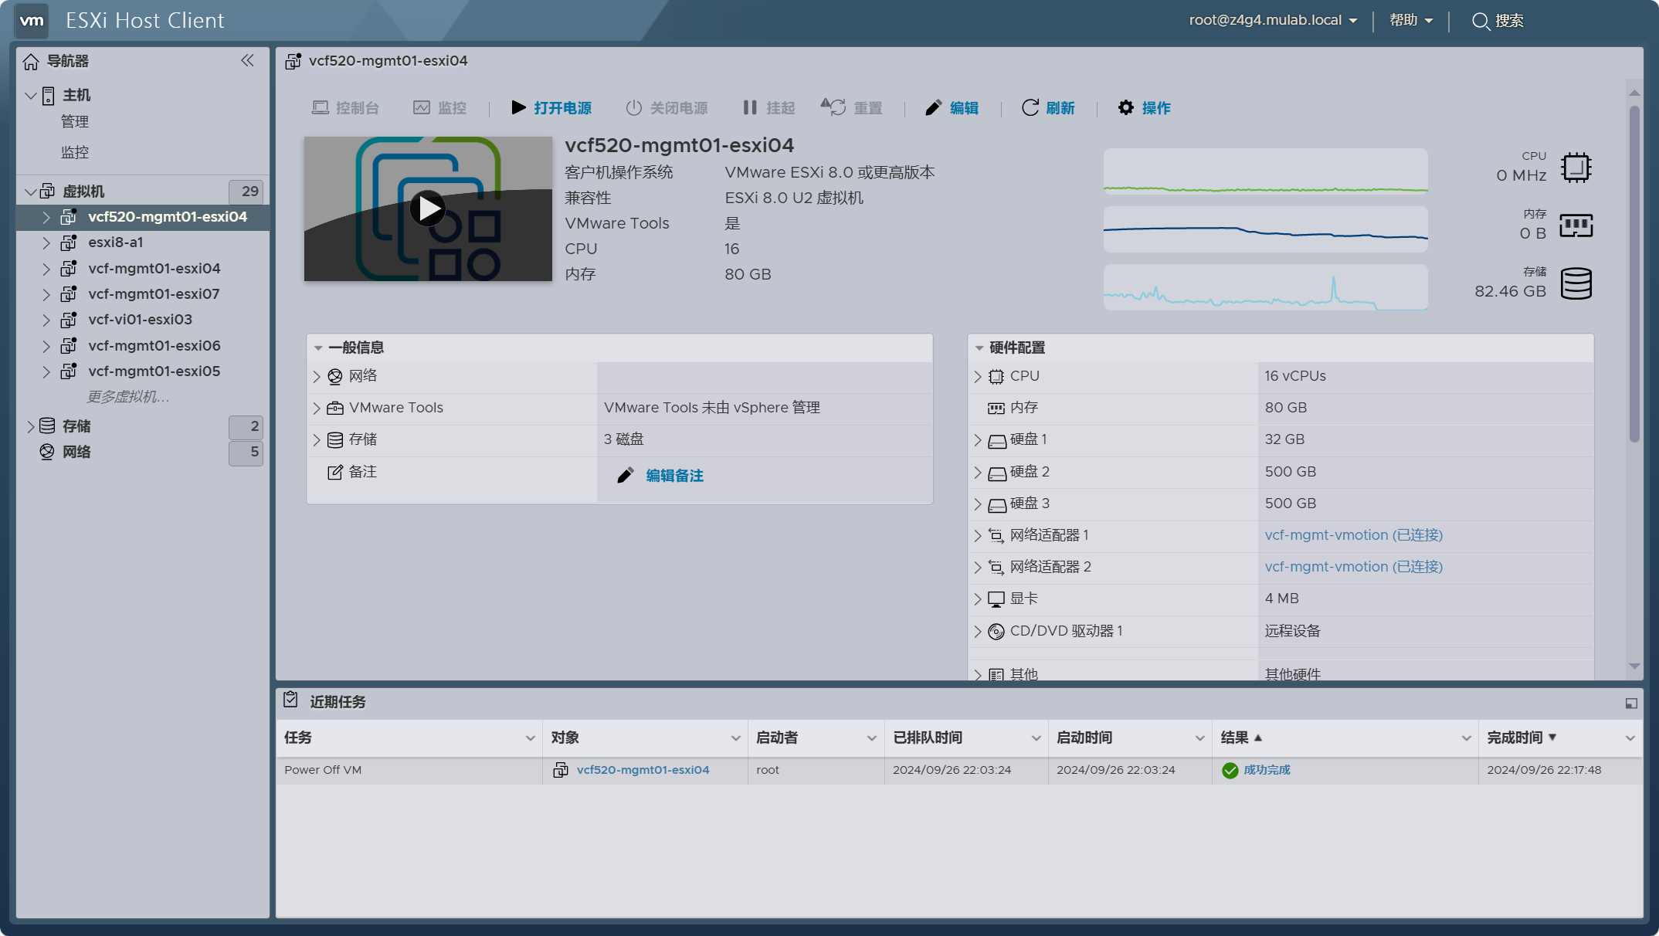Image resolution: width=1659 pixels, height=936 pixels.
Task: Click the CPU usage sparkline graph
Action: tap(1265, 171)
